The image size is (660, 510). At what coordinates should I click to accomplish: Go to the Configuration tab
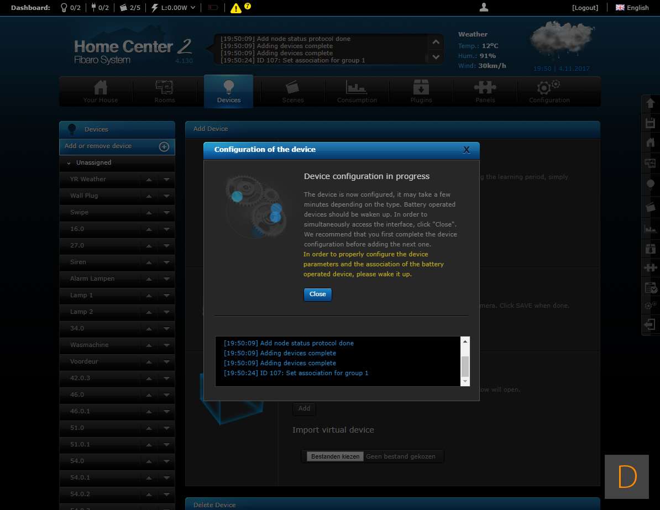coord(549,92)
